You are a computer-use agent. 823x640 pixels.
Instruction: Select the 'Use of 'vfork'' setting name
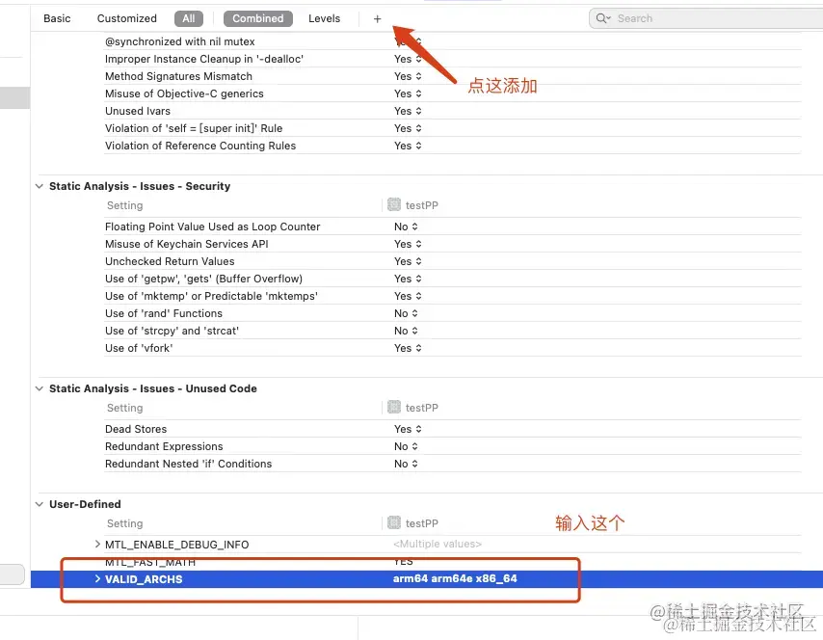pos(139,348)
